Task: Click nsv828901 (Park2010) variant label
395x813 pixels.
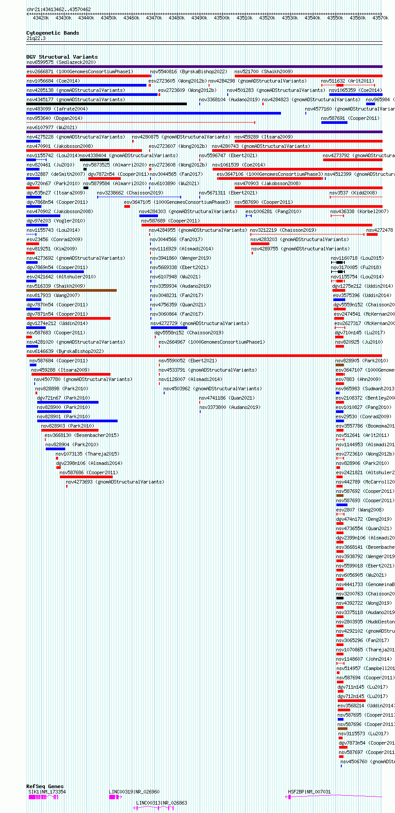Action: pos(63,417)
